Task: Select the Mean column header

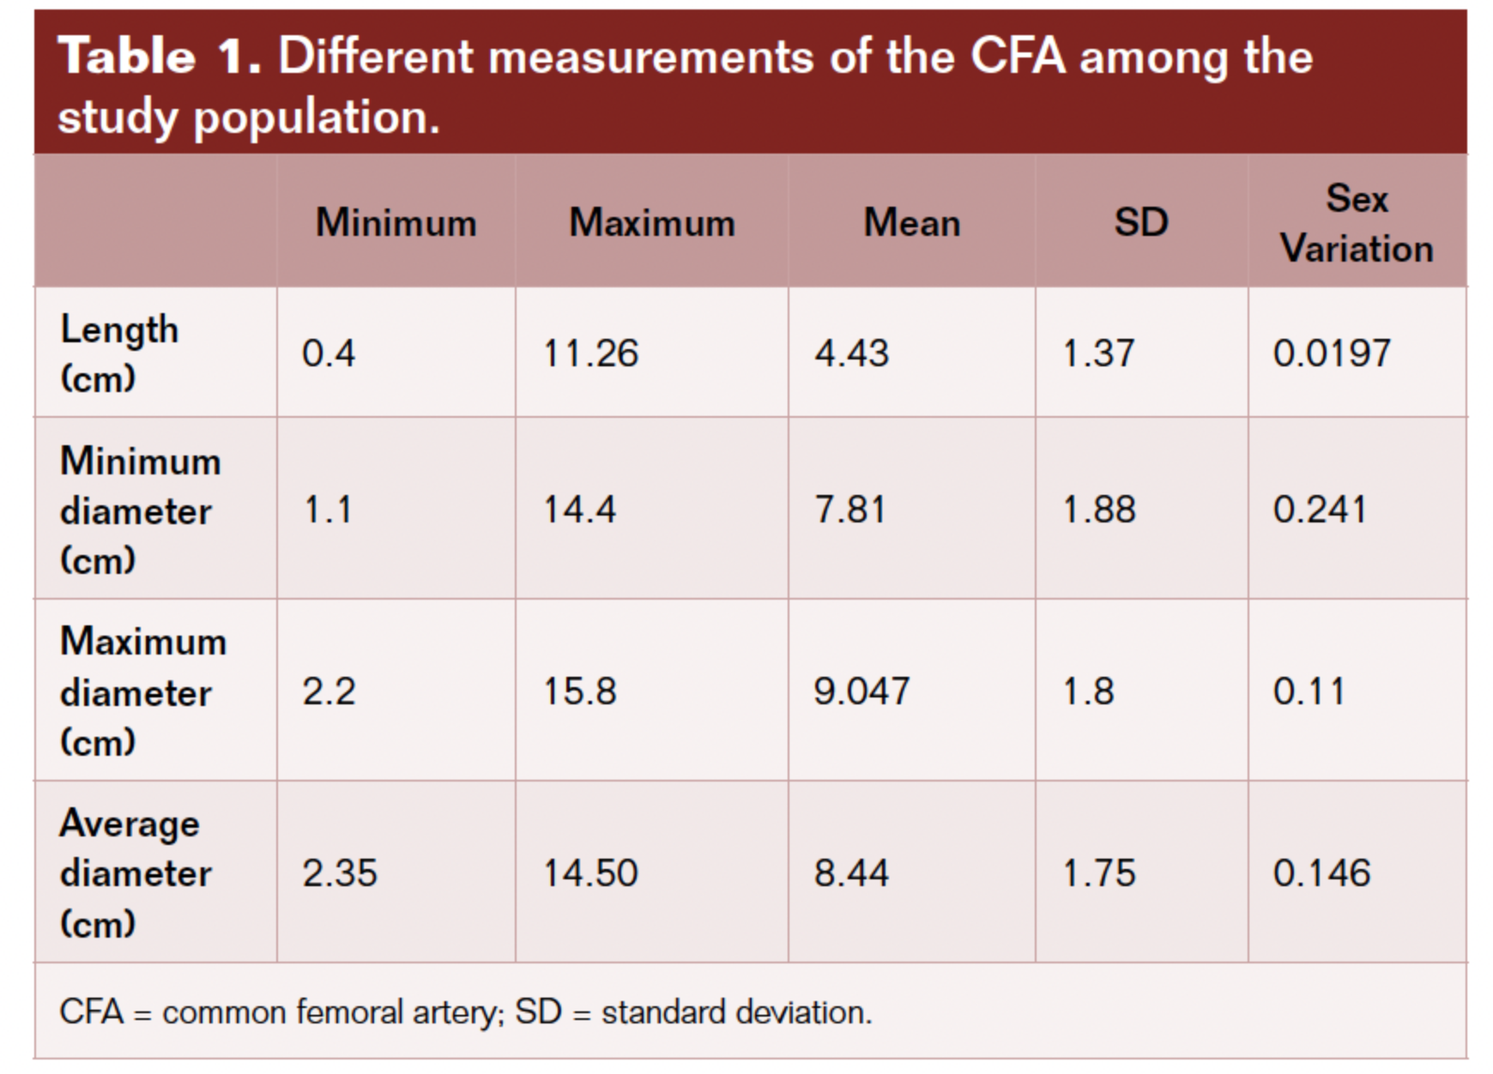Action: coord(911,223)
